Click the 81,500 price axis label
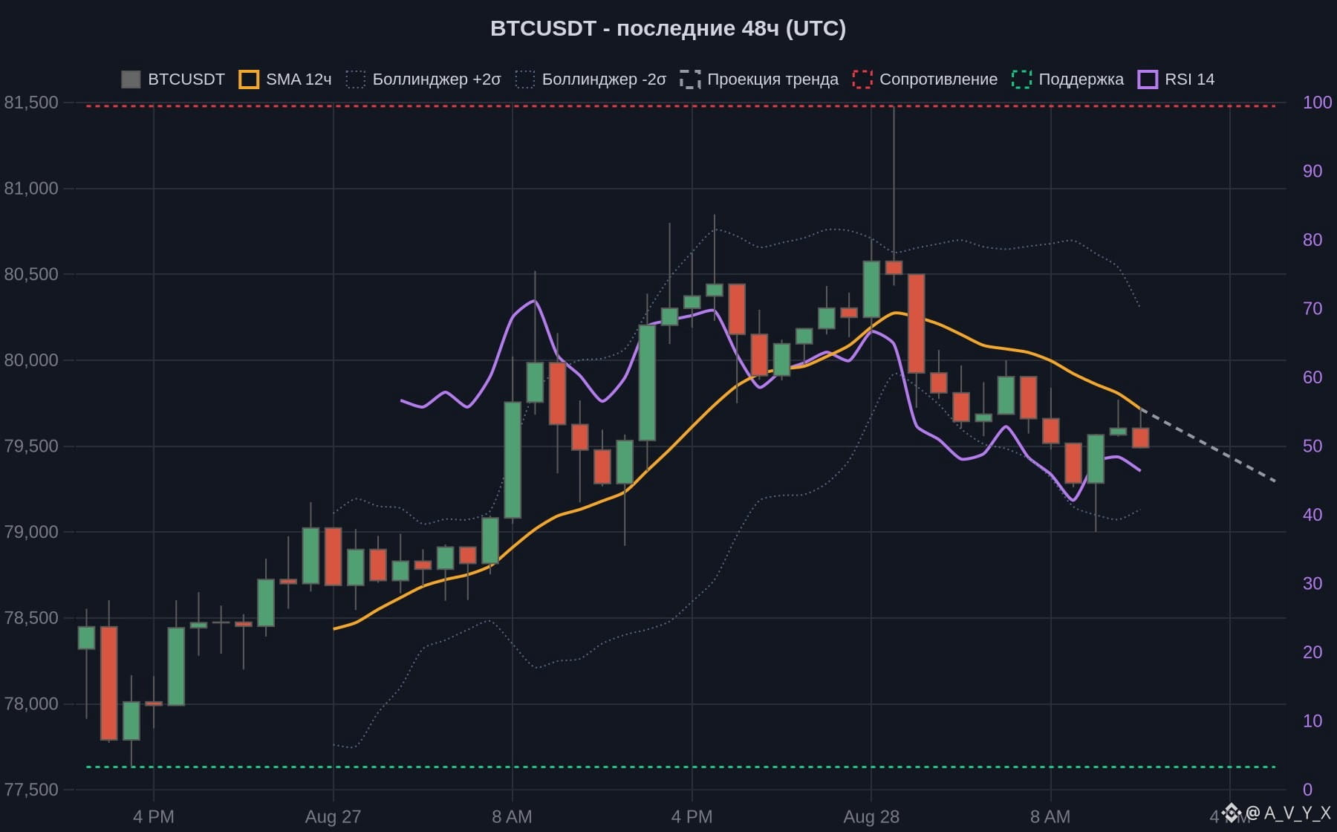 31,103
